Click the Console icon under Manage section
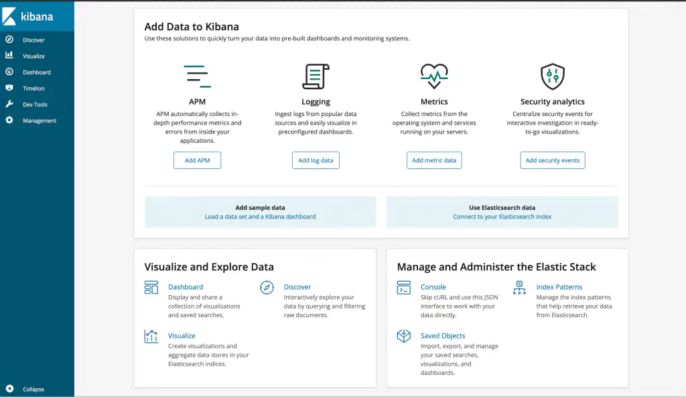The height and width of the screenshot is (397, 686). (x=403, y=288)
